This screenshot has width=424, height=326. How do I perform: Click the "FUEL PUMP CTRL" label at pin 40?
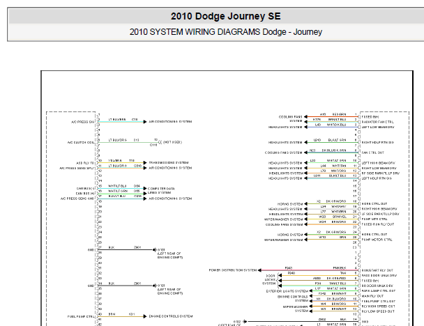81,316
